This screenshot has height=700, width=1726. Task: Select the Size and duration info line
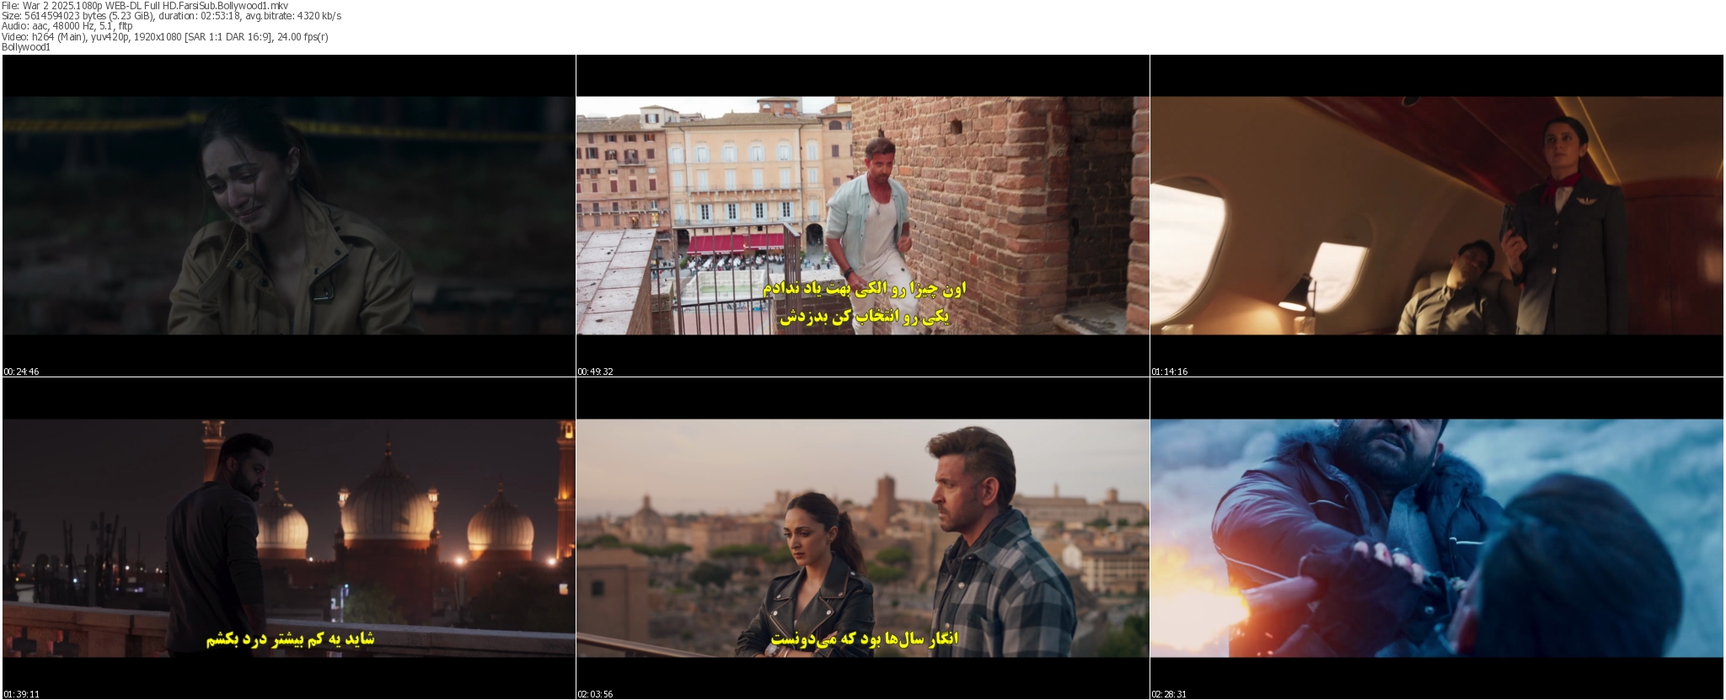(171, 16)
